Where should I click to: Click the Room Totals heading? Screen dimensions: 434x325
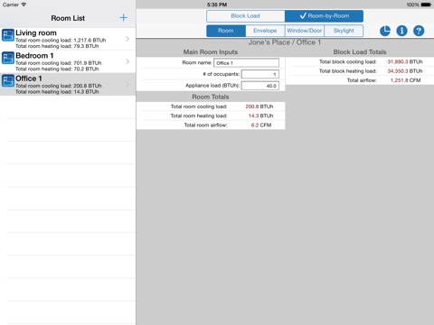point(211,97)
